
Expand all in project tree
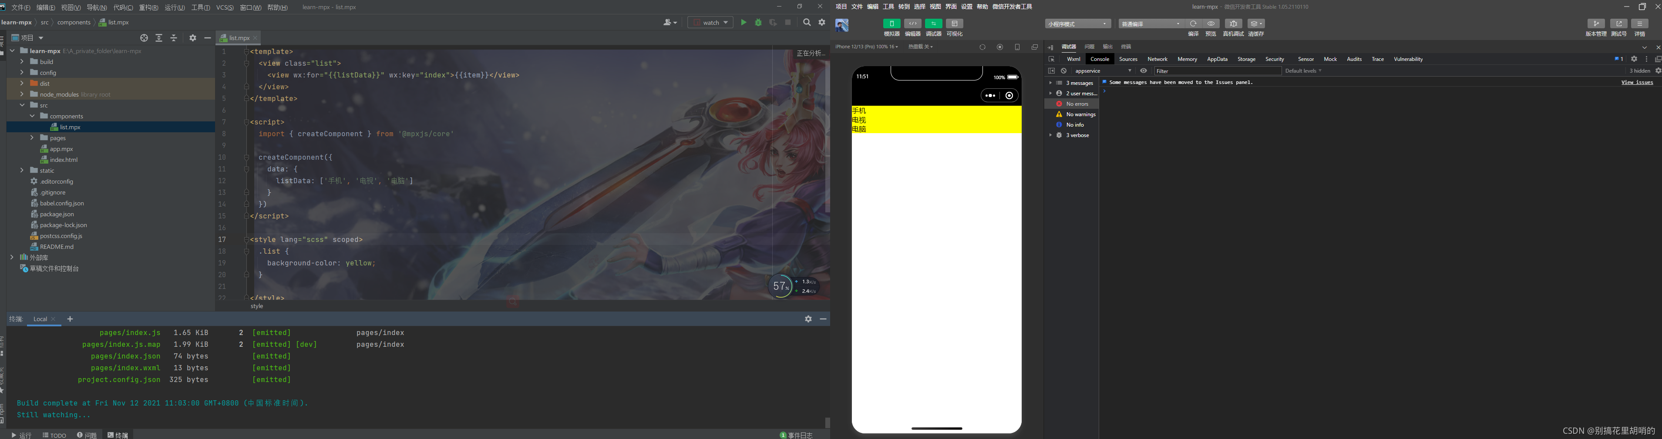pyautogui.click(x=159, y=38)
